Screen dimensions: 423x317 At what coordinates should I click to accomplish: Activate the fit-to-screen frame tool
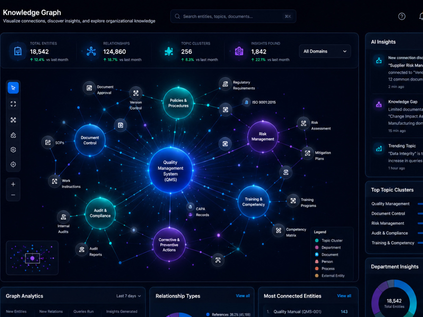pyautogui.click(x=13, y=104)
